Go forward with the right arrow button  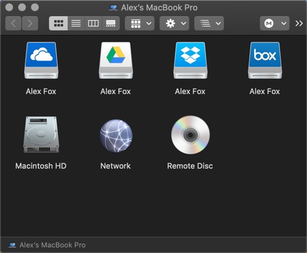(30, 23)
